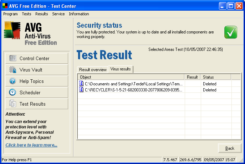This screenshot has height=164, width=245.
Task: Click the Virus Vault lock icon
Action: (12, 70)
